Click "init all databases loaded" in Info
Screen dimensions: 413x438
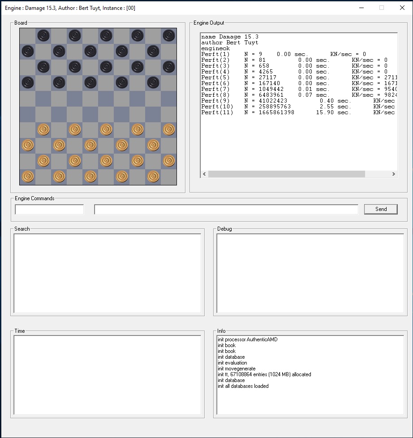[x=243, y=386]
